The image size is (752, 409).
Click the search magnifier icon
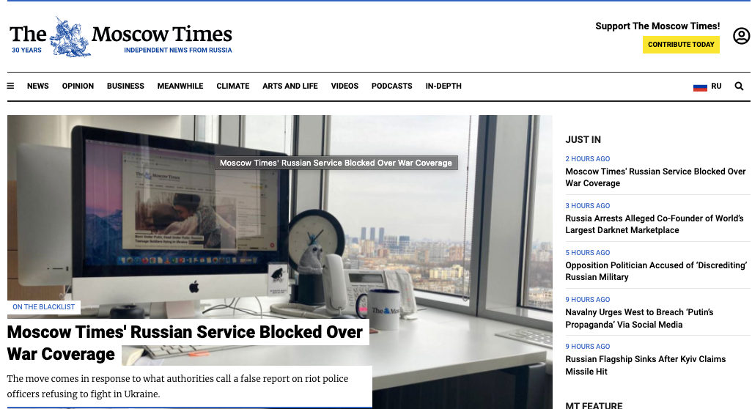click(739, 86)
